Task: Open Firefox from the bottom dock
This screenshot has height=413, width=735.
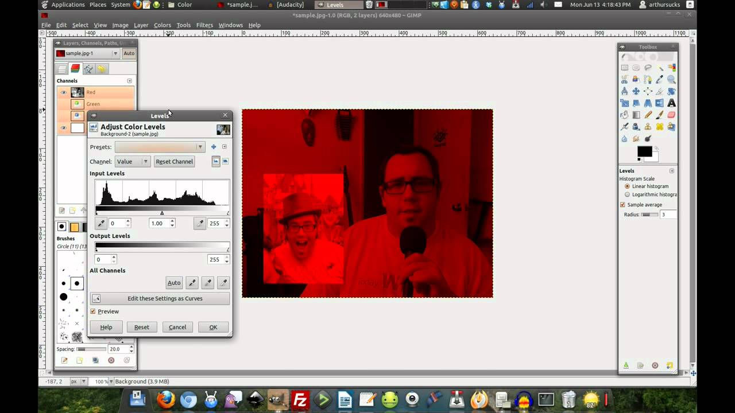Action: (x=166, y=399)
